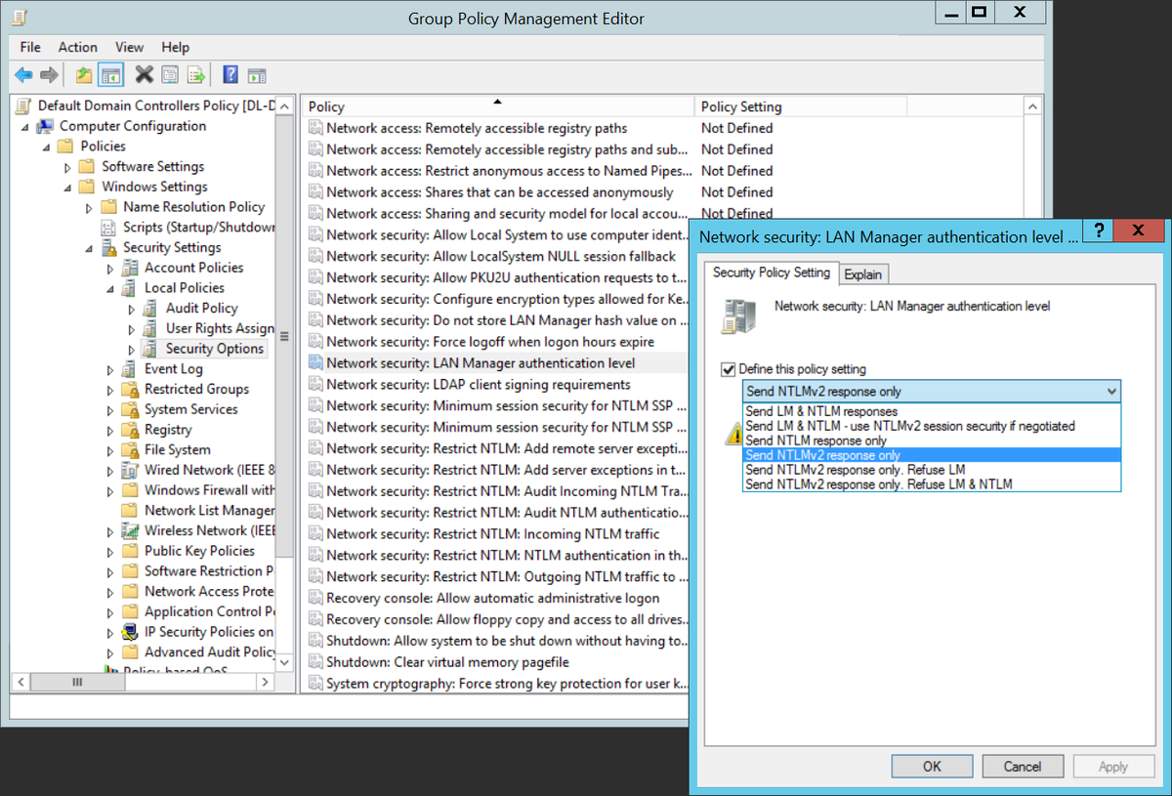This screenshot has width=1172, height=796.
Task: Click the grey Forward arrow in toolbar
Action: pos(49,75)
